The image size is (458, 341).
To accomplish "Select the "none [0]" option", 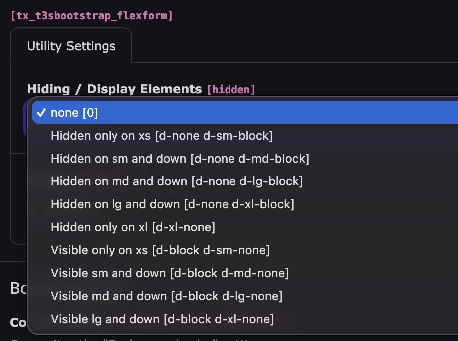I will point(75,113).
